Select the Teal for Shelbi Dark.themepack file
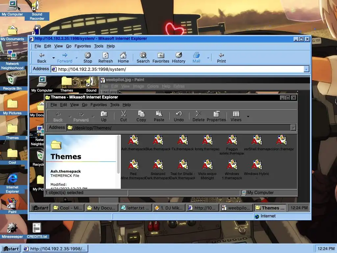The width and height of the screenshot is (337, 253). point(182,170)
